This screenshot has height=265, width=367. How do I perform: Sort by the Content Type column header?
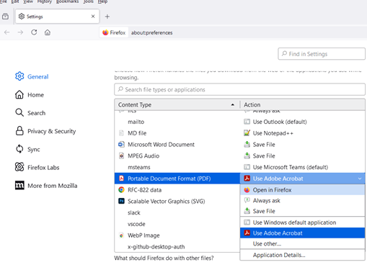(177, 104)
